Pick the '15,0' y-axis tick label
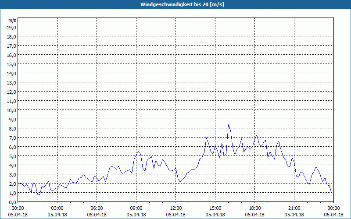 click(x=11, y=64)
